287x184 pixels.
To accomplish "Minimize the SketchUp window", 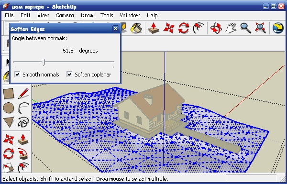I will point(266,6).
